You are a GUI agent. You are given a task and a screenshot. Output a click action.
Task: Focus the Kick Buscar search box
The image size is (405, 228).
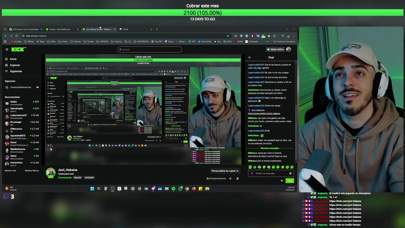pyautogui.click(x=149, y=49)
